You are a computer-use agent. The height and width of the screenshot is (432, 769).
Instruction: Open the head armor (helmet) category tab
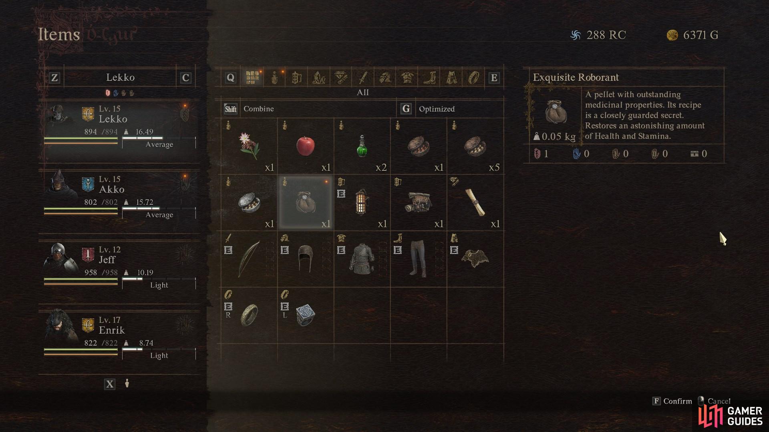coord(385,77)
